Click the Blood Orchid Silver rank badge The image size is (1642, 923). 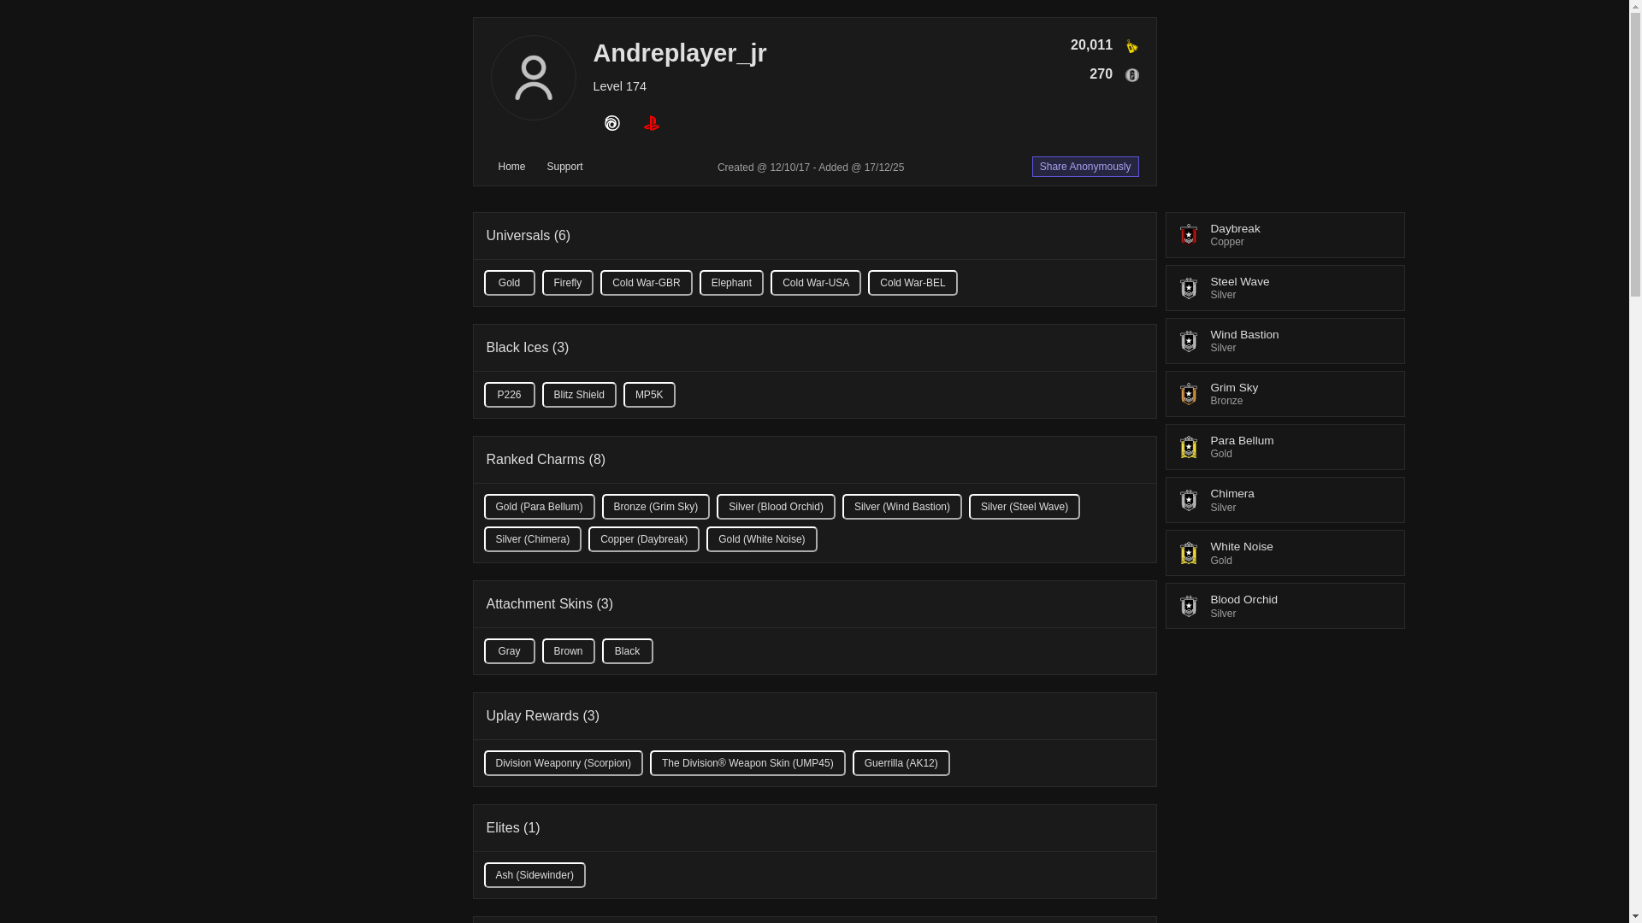pos(1189,606)
